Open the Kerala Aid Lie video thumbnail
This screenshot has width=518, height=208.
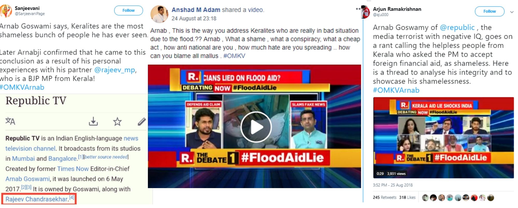[x=443, y=138]
